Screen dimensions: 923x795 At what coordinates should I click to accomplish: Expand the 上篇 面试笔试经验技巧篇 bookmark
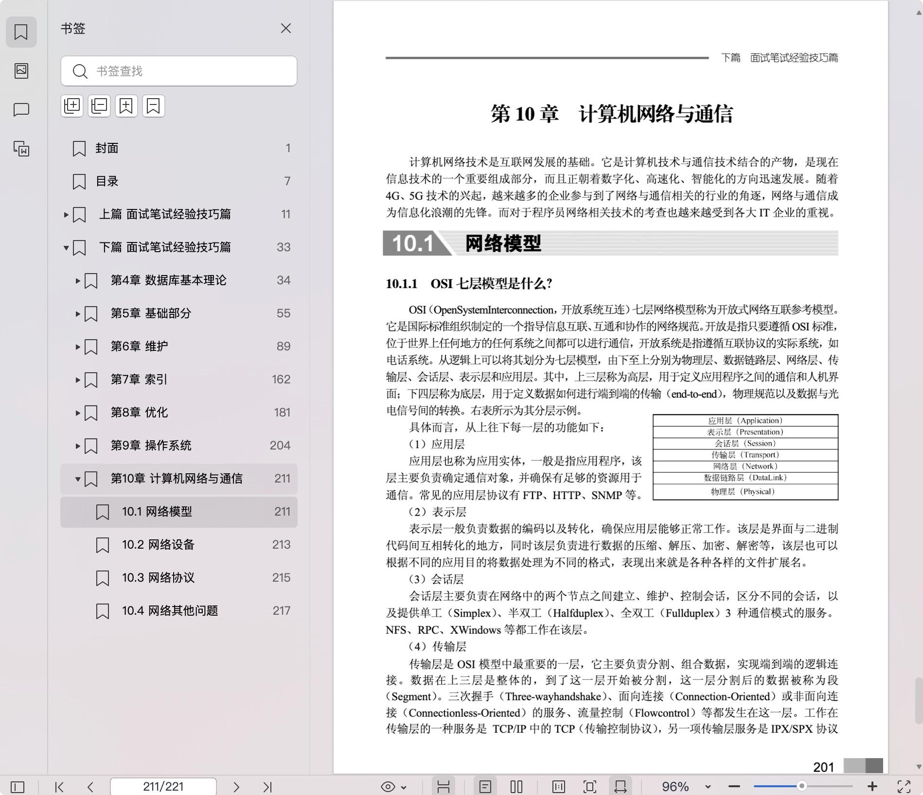tap(66, 214)
